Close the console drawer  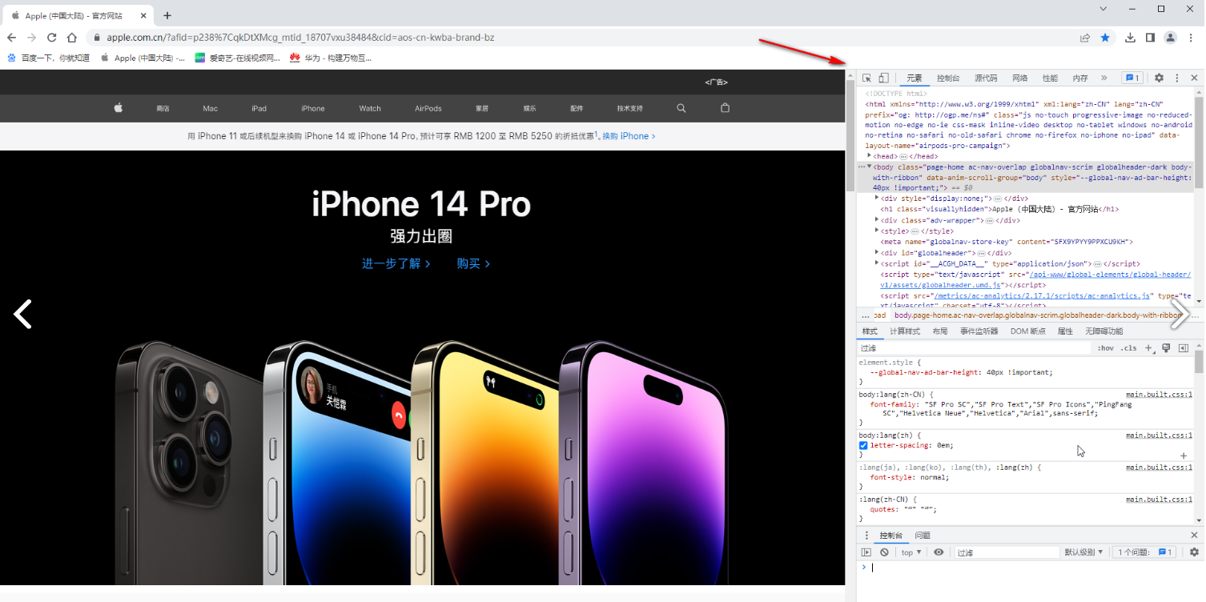(x=1194, y=536)
